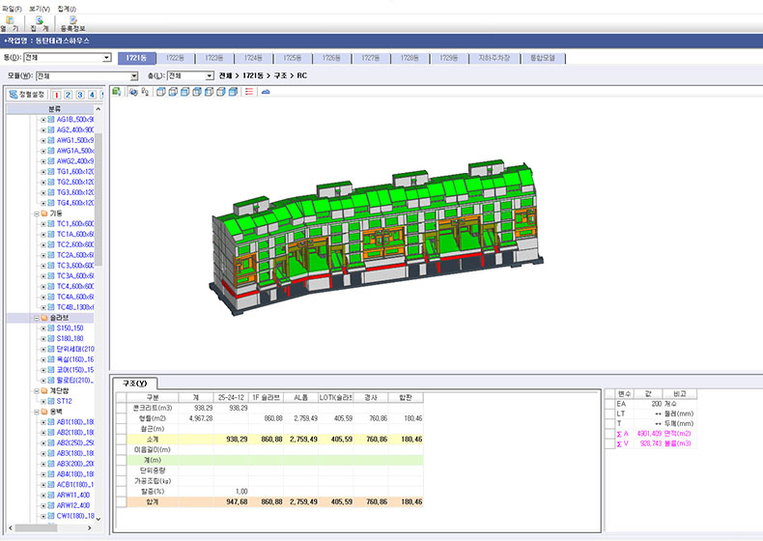Click the second cube view icon
This screenshot has width=763, height=541.
(173, 92)
